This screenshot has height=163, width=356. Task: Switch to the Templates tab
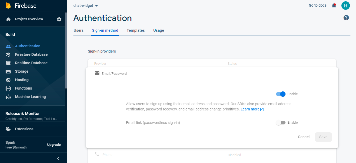(x=135, y=30)
